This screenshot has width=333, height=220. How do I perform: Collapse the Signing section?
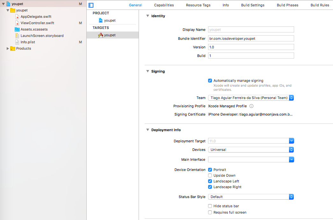point(148,71)
